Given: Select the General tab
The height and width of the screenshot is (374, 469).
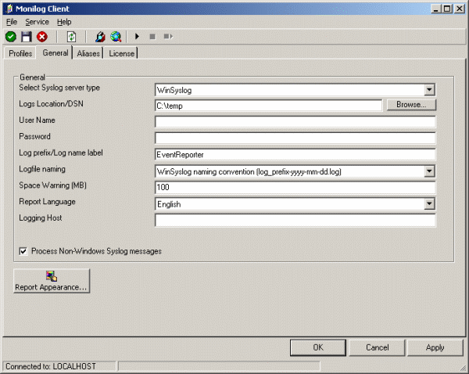Looking at the screenshot, I should [55, 52].
